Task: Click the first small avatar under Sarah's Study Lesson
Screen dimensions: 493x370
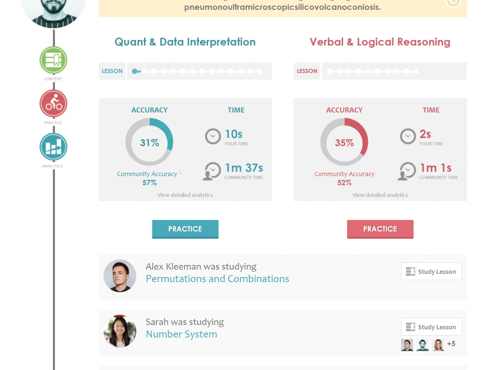Action: 407,345
